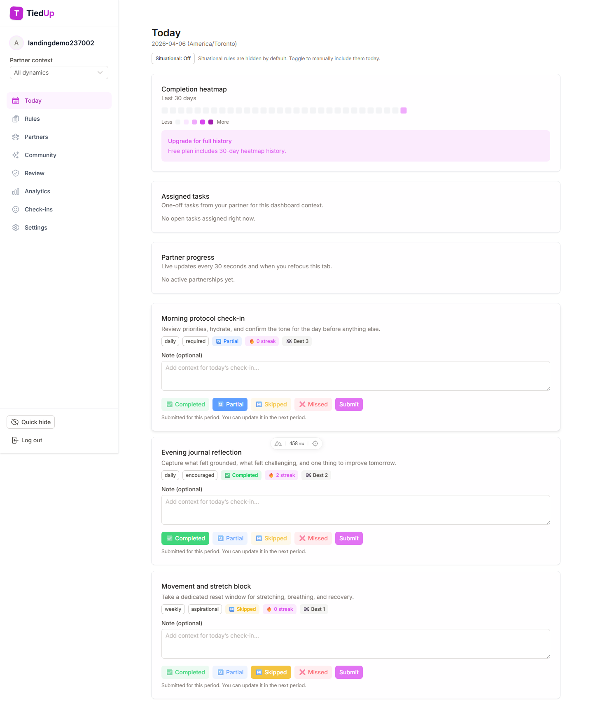This screenshot has width=593, height=725.
Task: Click the darkest purple legend swatch next to More
Action: (211, 122)
